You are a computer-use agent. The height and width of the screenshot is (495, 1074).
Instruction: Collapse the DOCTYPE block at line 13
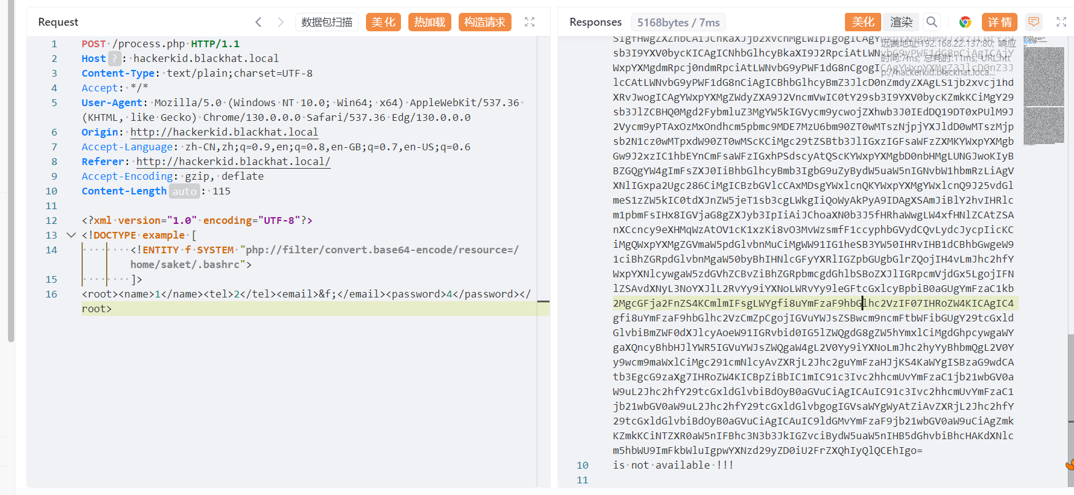coord(71,235)
